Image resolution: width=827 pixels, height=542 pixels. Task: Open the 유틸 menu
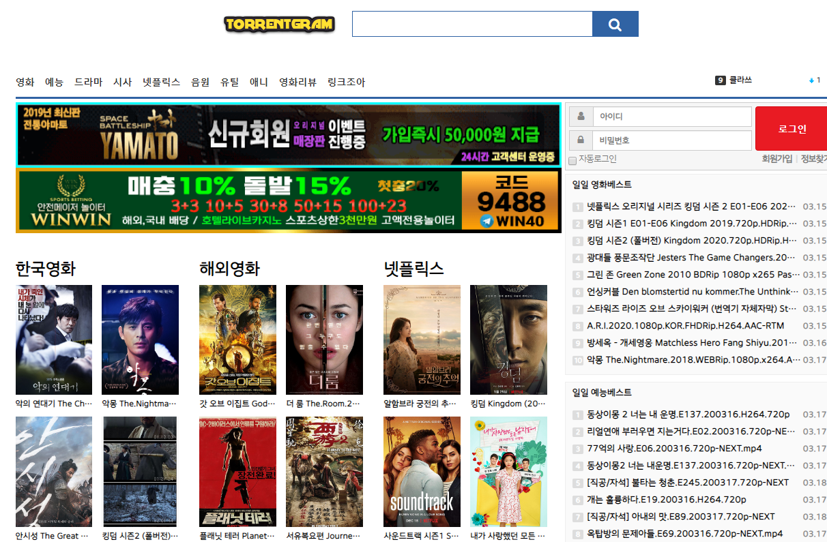pyautogui.click(x=230, y=82)
